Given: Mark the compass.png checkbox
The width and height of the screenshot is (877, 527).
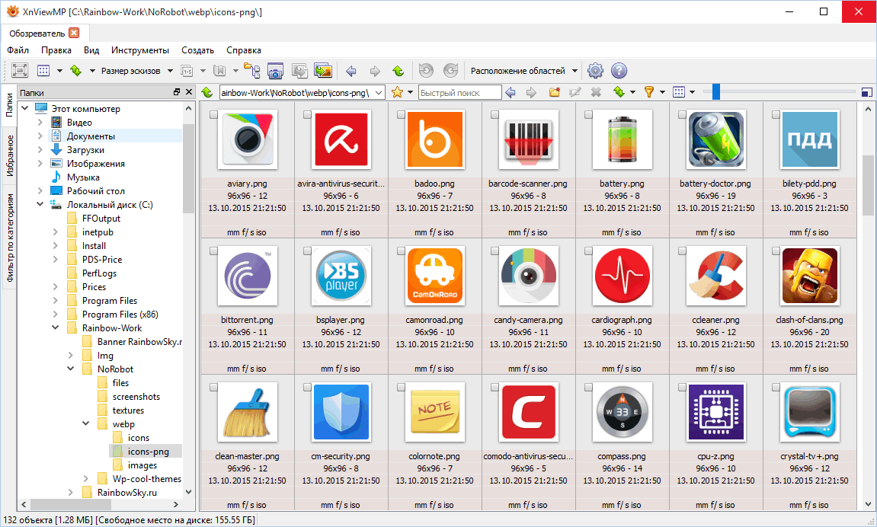Looking at the screenshot, I should coord(587,388).
